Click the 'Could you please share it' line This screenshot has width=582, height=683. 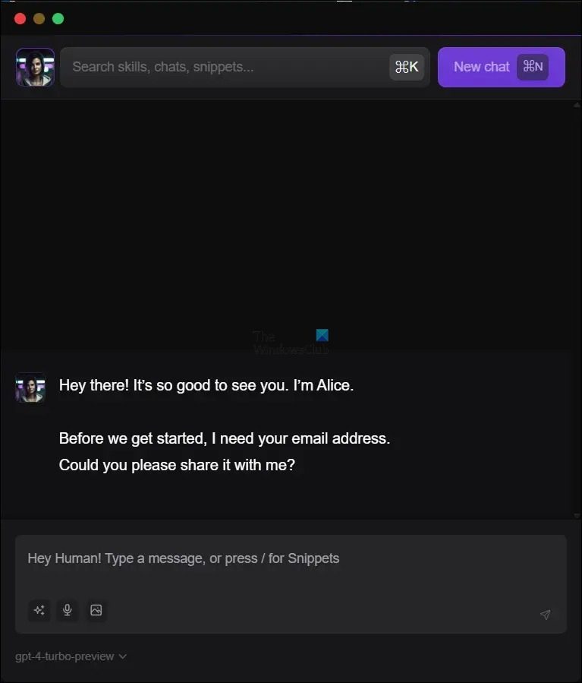tap(177, 465)
